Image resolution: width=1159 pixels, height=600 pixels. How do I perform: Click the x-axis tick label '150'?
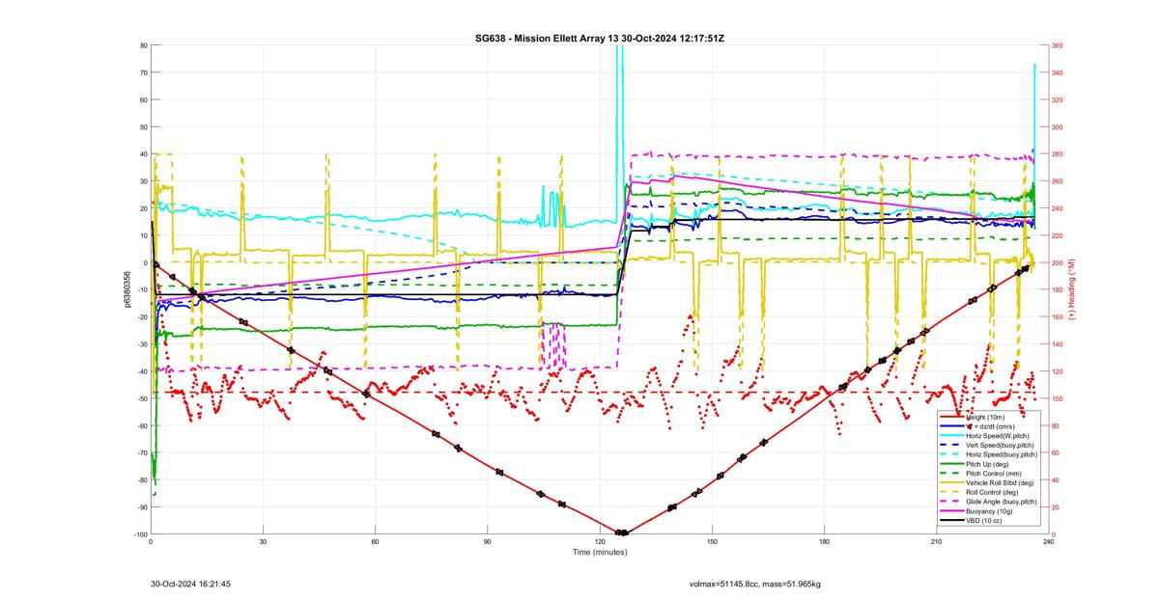click(712, 541)
